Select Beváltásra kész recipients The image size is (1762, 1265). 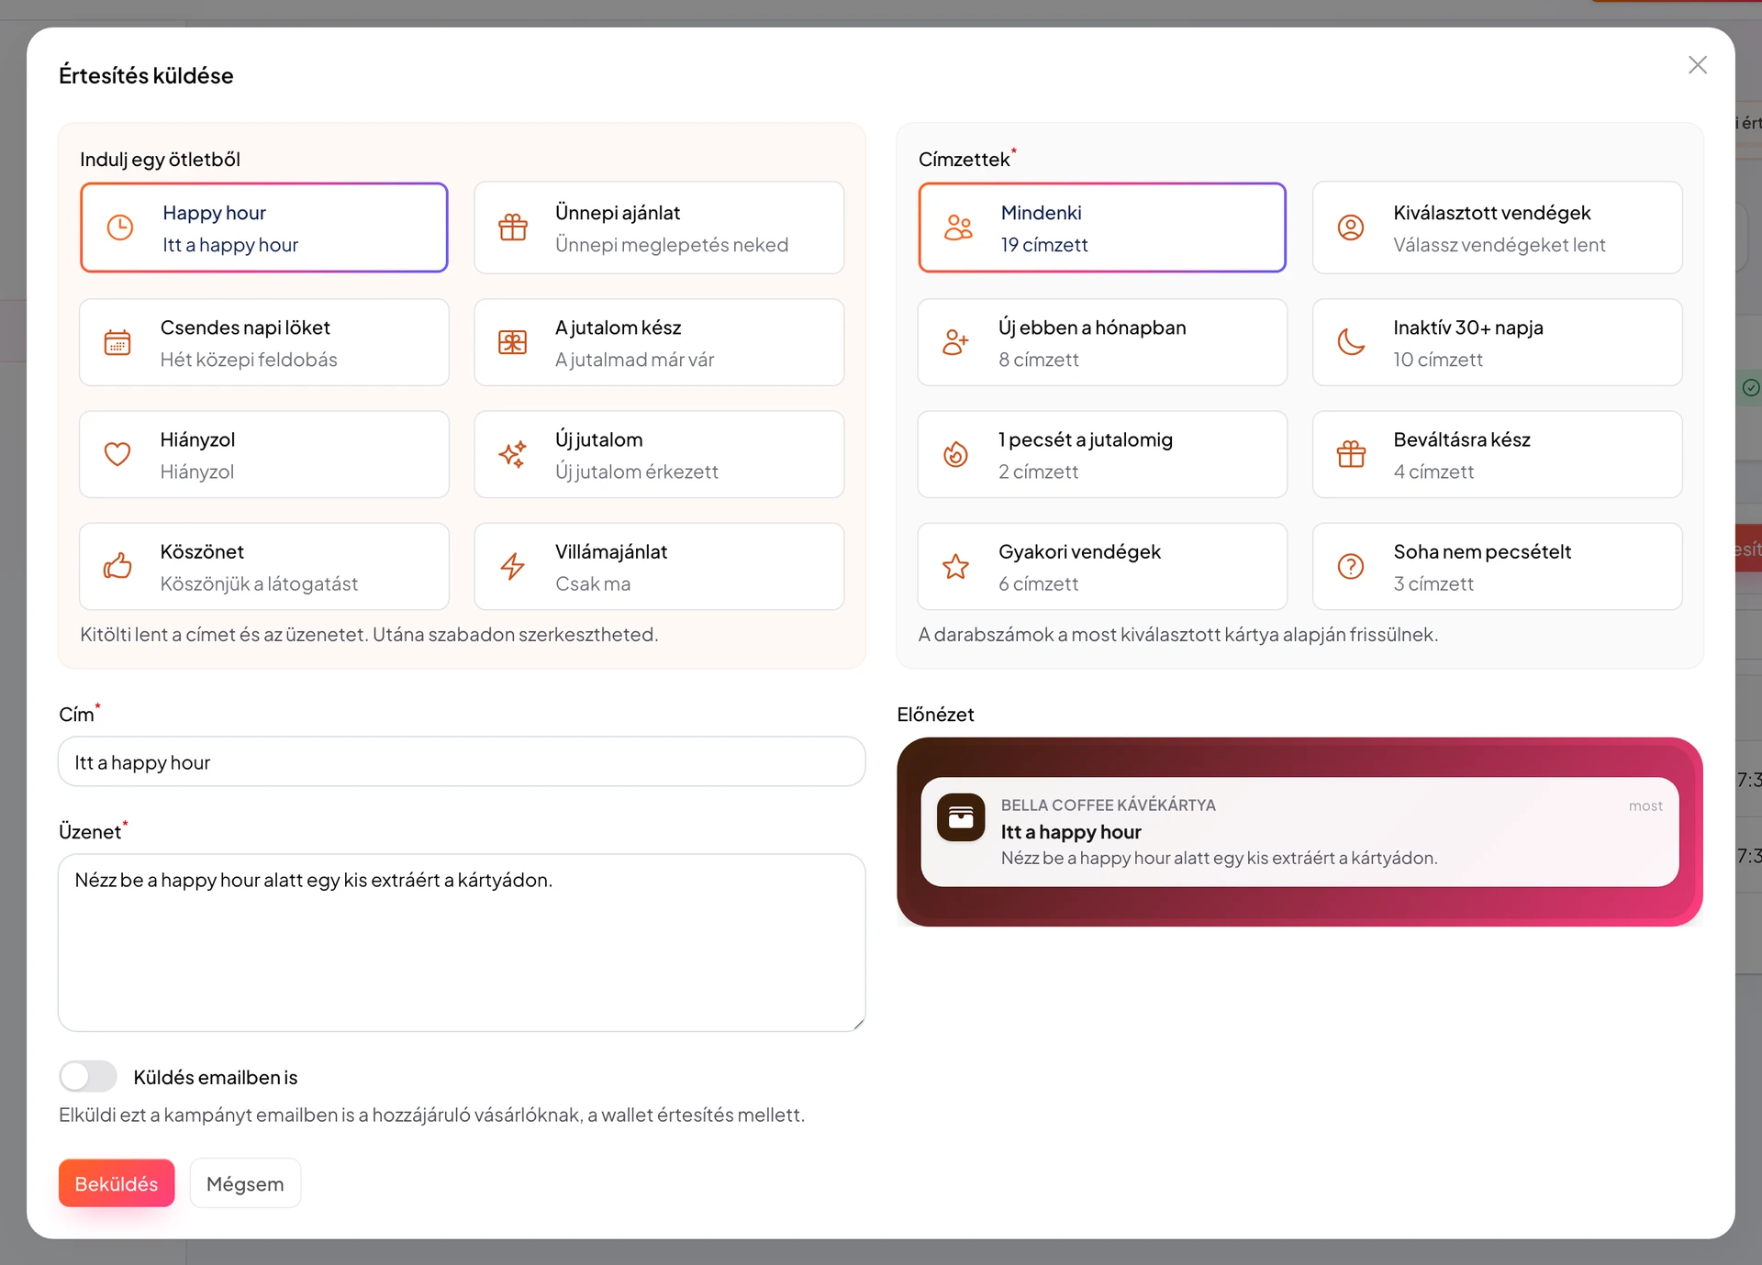(x=1497, y=454)
